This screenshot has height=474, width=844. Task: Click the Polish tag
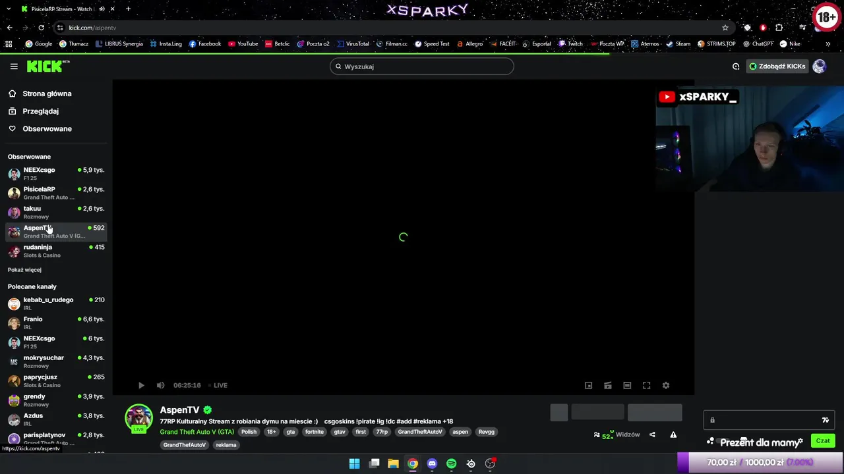click(249, 432)
